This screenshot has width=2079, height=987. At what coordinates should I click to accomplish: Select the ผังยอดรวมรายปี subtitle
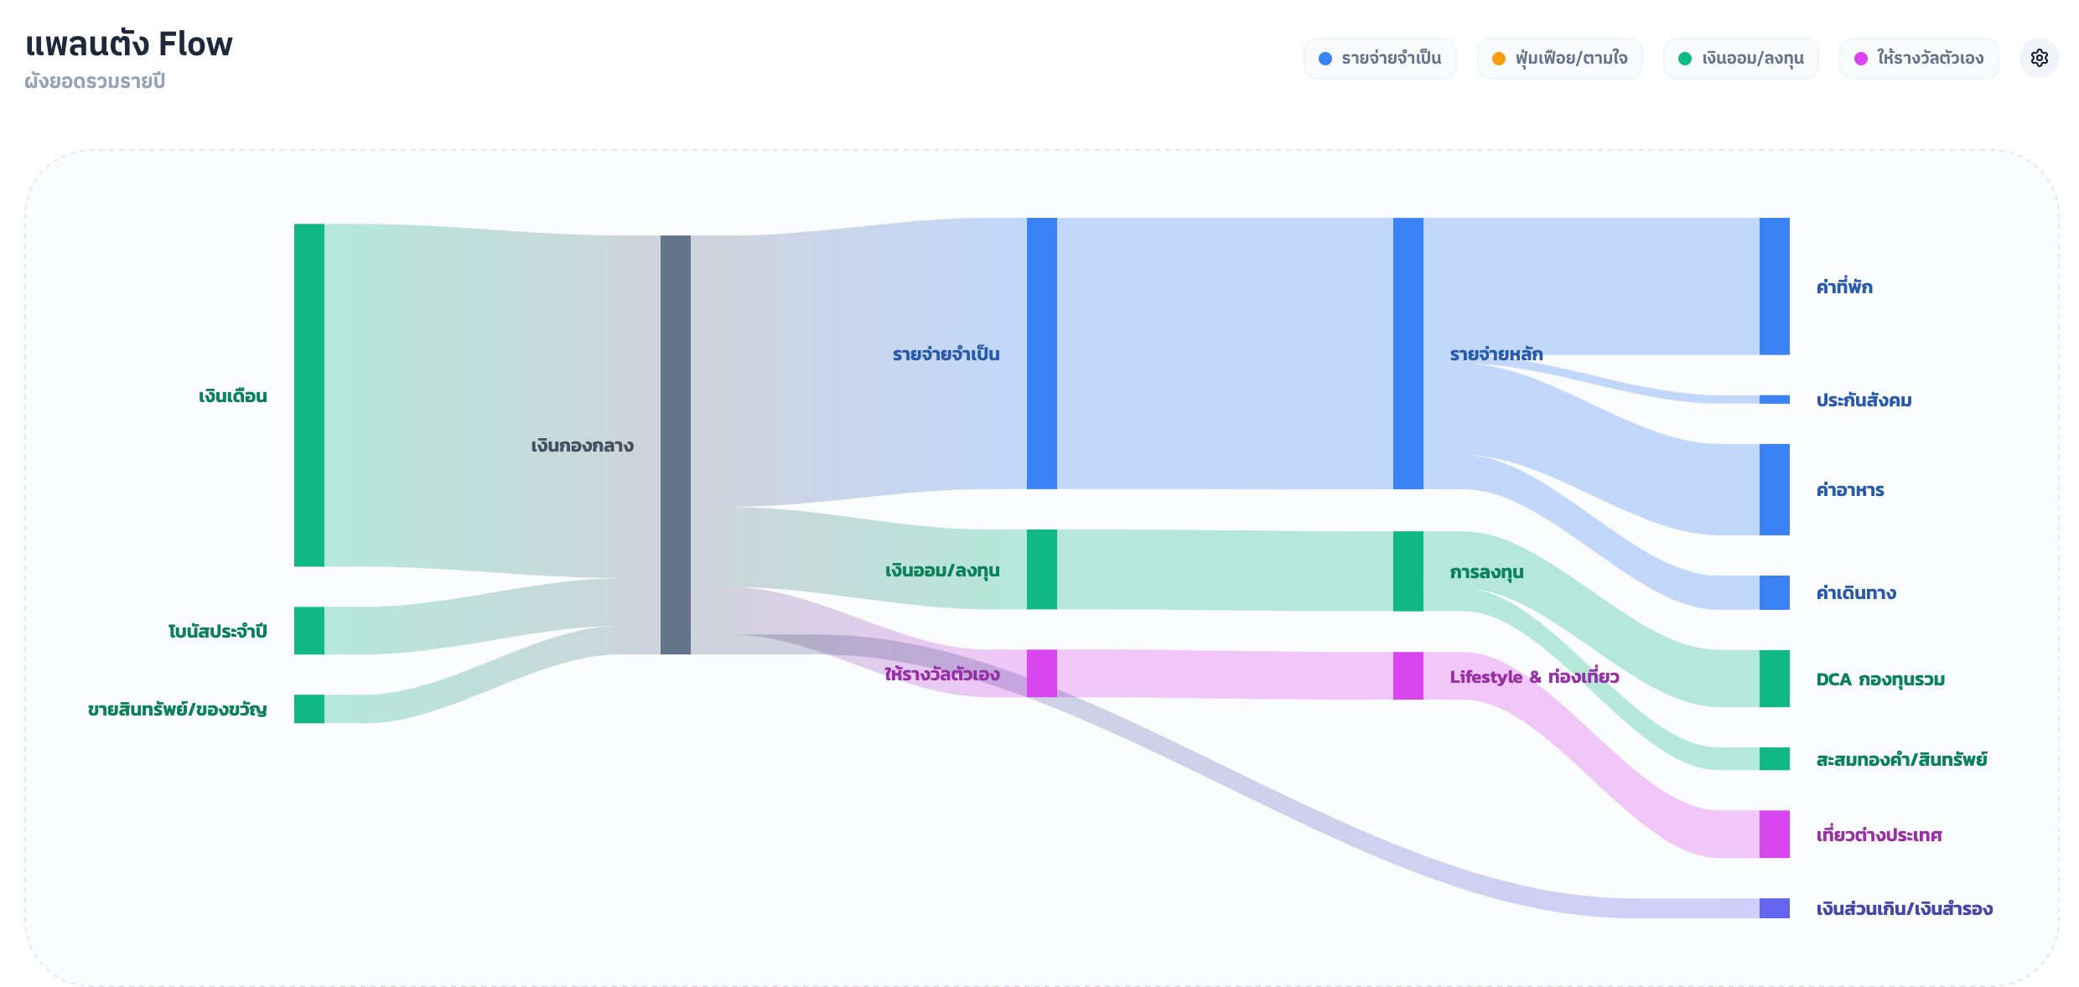pyautogui.click(x=95, y=80)
